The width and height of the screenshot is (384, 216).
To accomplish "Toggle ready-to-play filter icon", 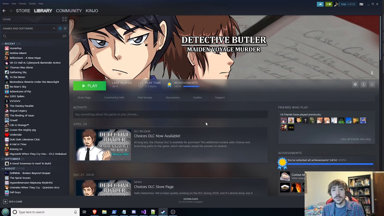I will coord(65,28).
